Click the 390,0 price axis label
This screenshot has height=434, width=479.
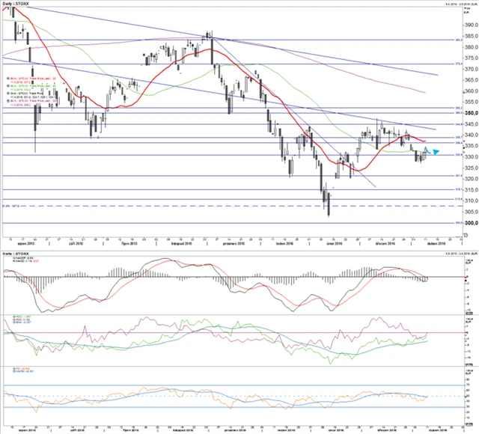coord(471,25)
